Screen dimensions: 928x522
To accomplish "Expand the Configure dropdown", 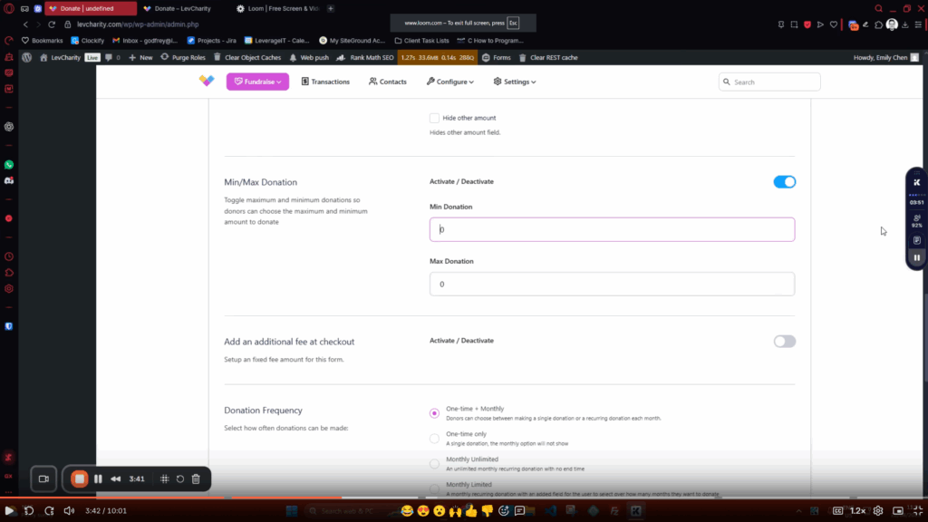I will click(449, 82).
